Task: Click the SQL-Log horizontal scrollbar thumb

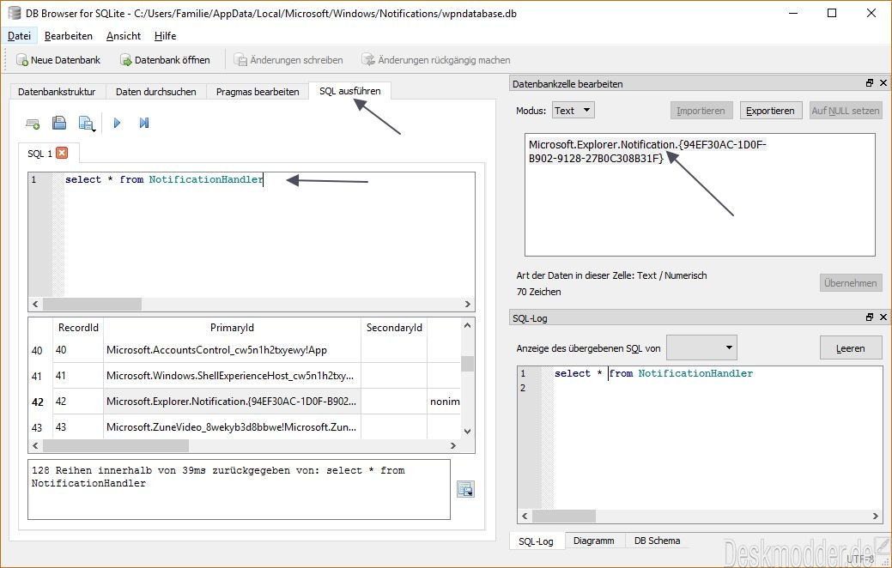Action: click(x=564, y=517)
